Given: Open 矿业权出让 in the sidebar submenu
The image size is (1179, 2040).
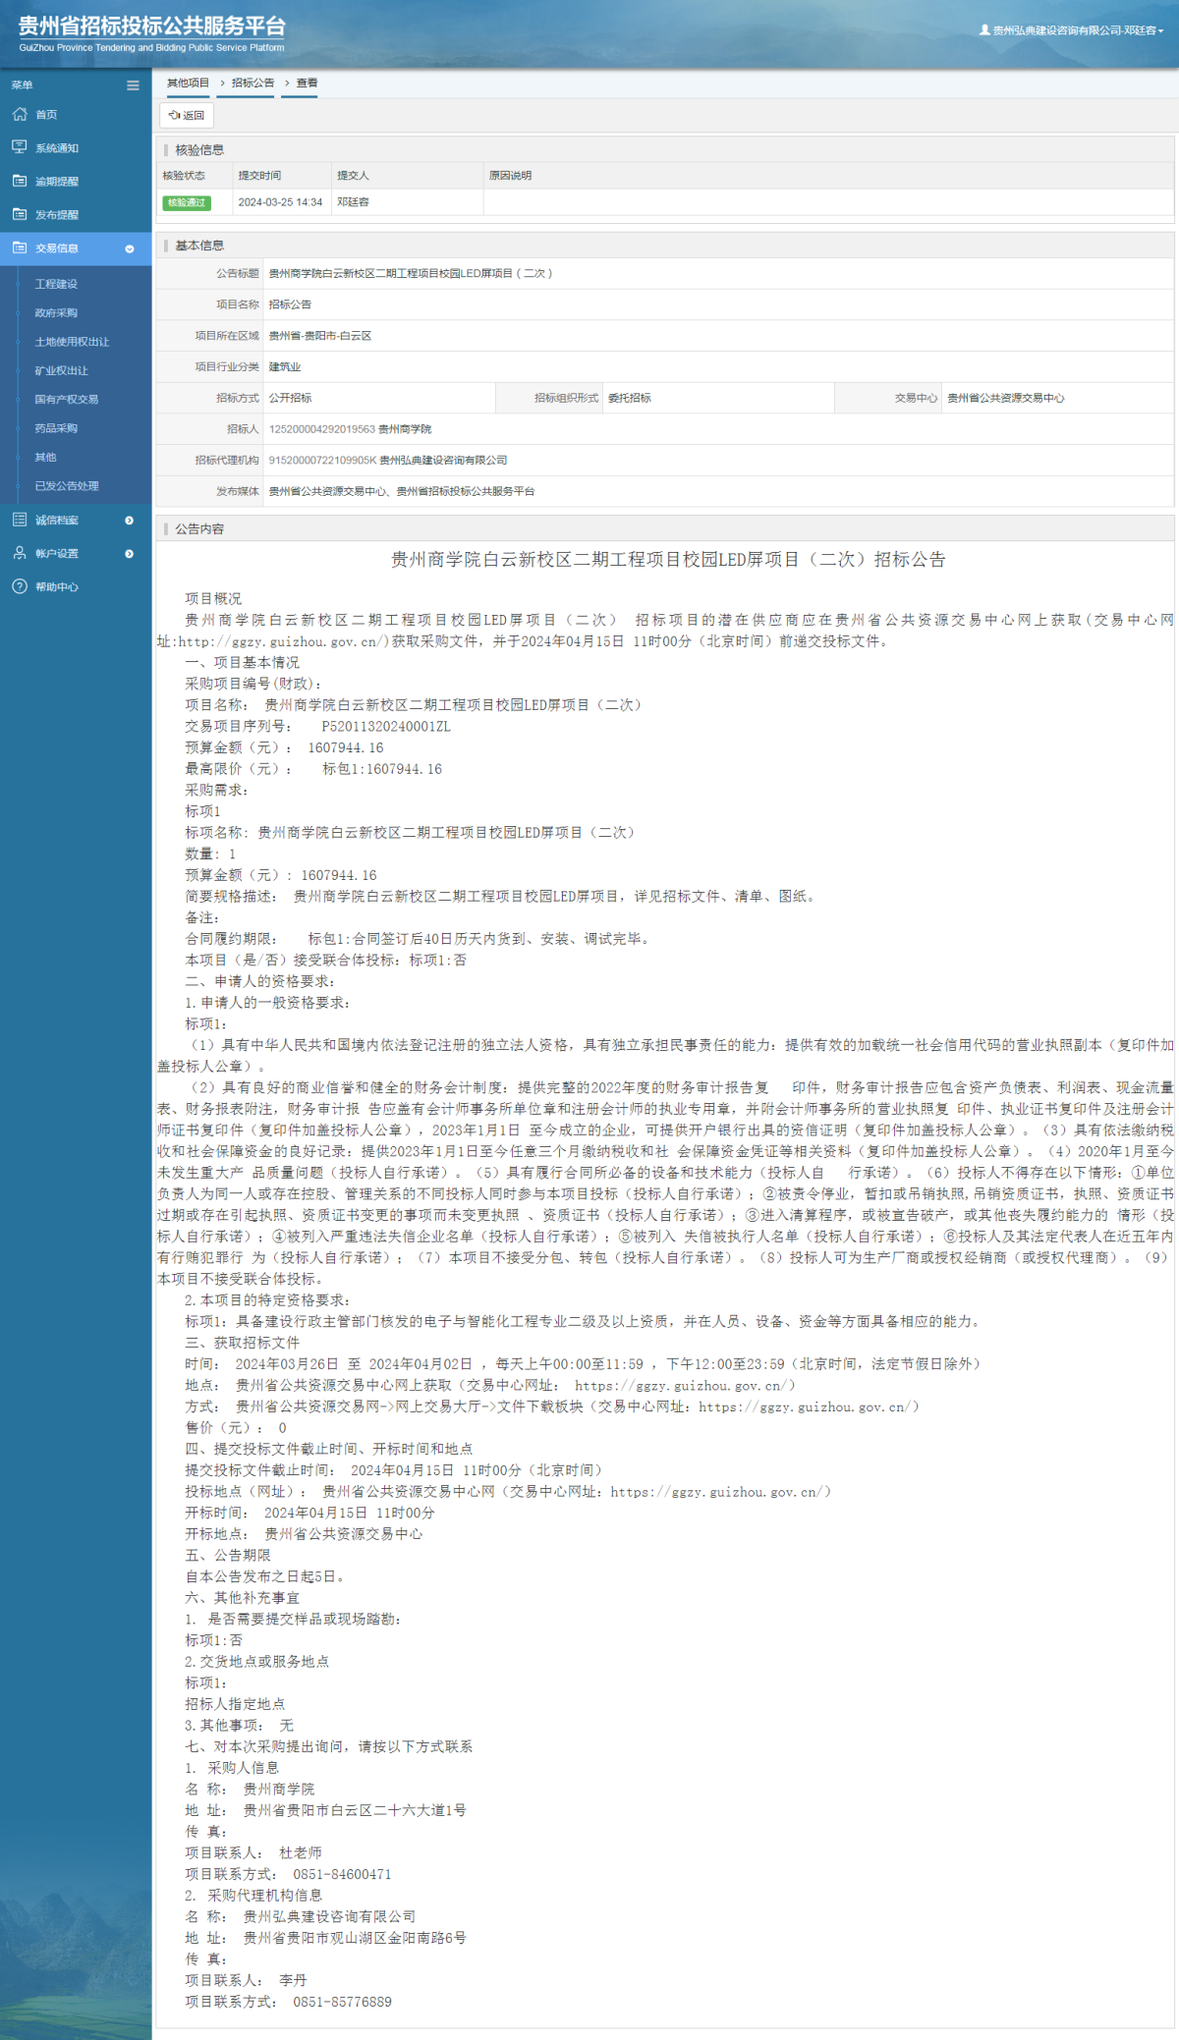Looking at the screenshot, I should click(x=61, y=370).
